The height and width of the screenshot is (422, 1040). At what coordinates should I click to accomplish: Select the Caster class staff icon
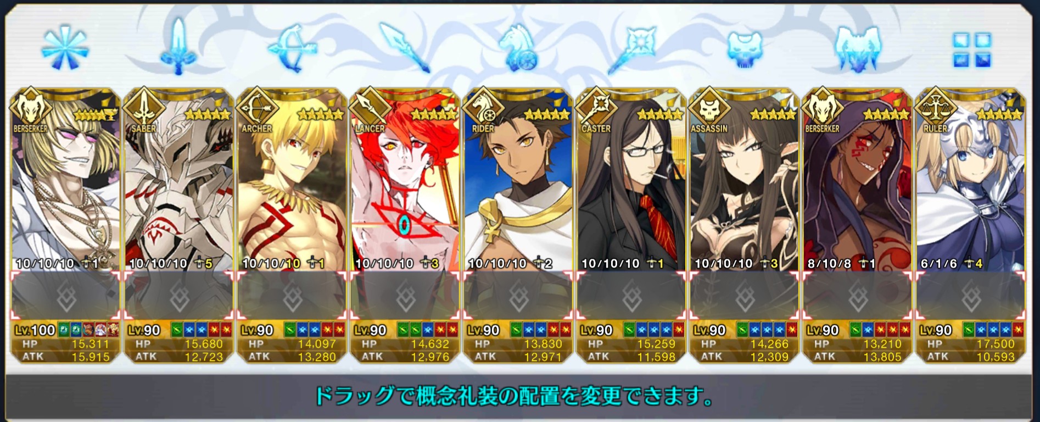[631, 48]
